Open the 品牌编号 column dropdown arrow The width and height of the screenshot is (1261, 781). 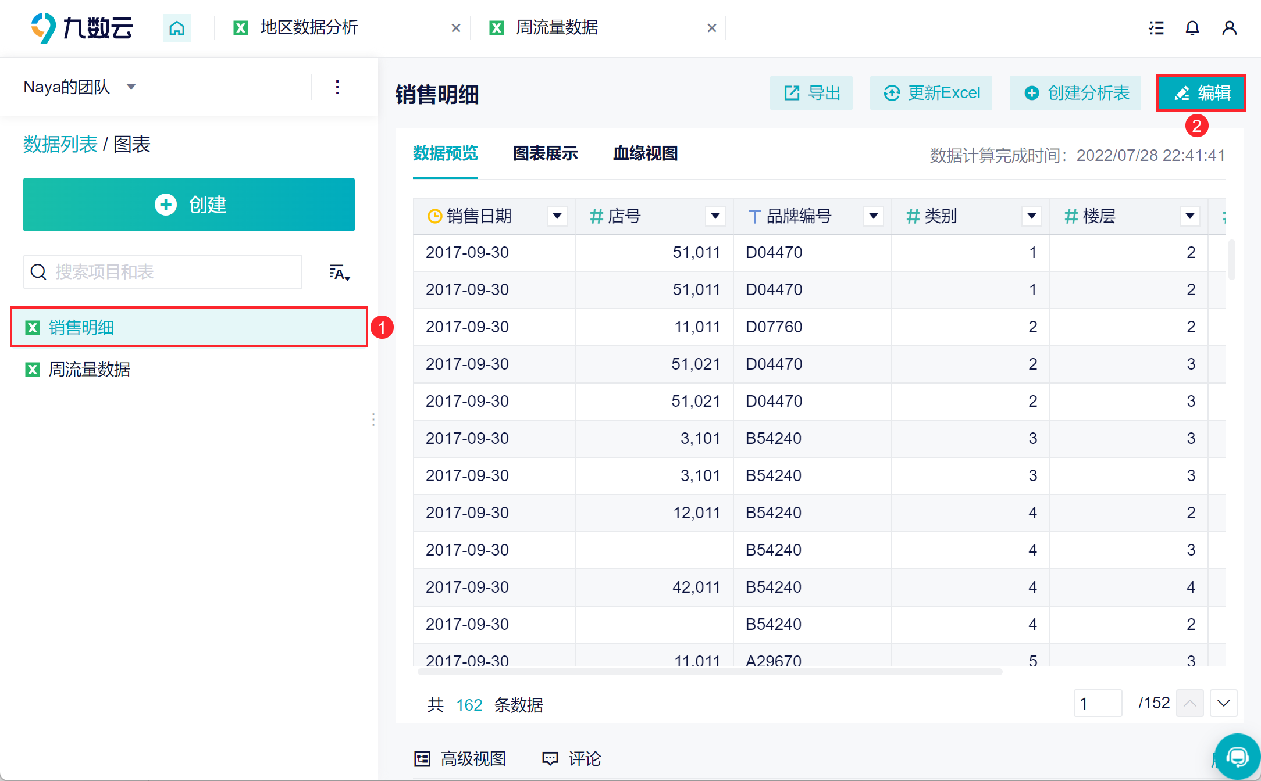(x=873, y=216)
